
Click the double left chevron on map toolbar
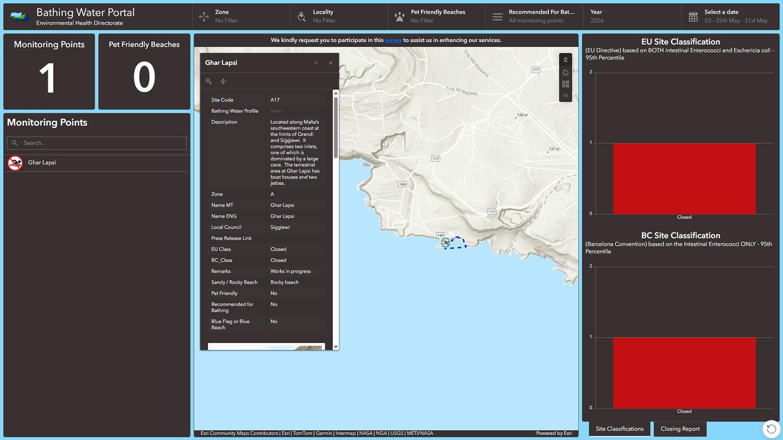565,95
